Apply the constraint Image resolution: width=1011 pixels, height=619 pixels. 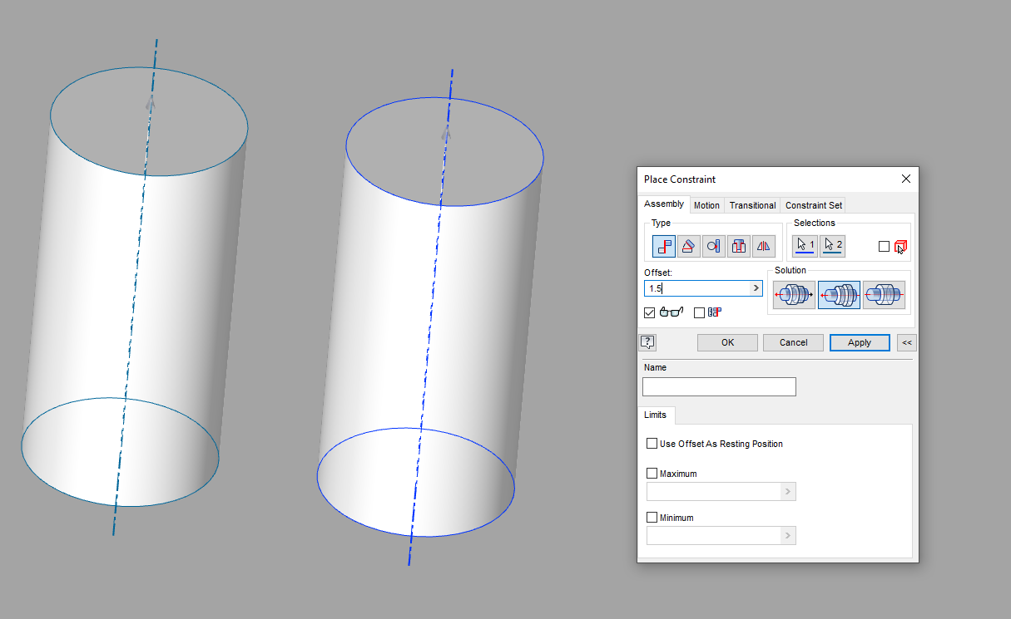[x=860, y=342]
